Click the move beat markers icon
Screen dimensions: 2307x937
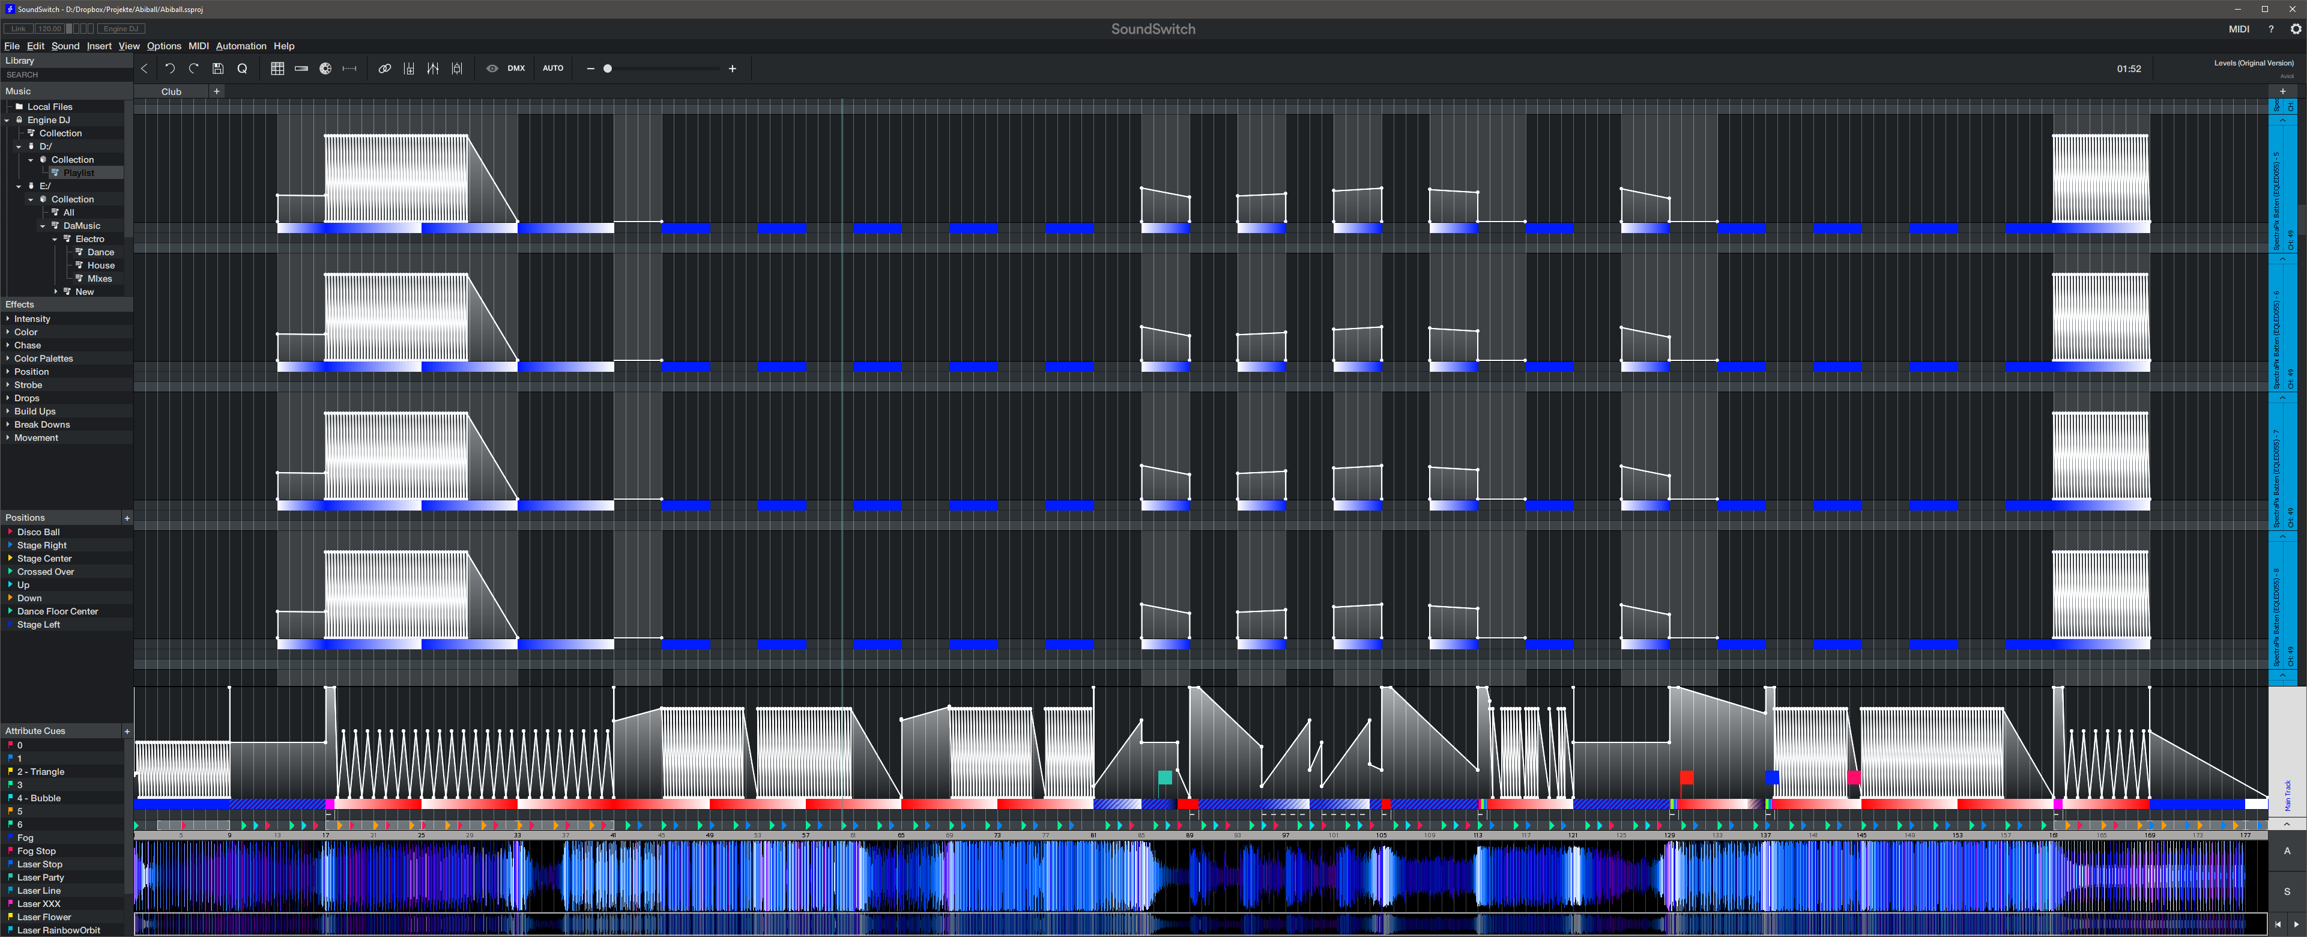434,68
